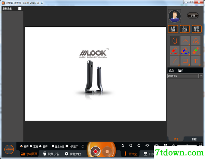Open 微课平台 platform button
This screenshot has width=205, height=159.
click(x=196, y=29)
